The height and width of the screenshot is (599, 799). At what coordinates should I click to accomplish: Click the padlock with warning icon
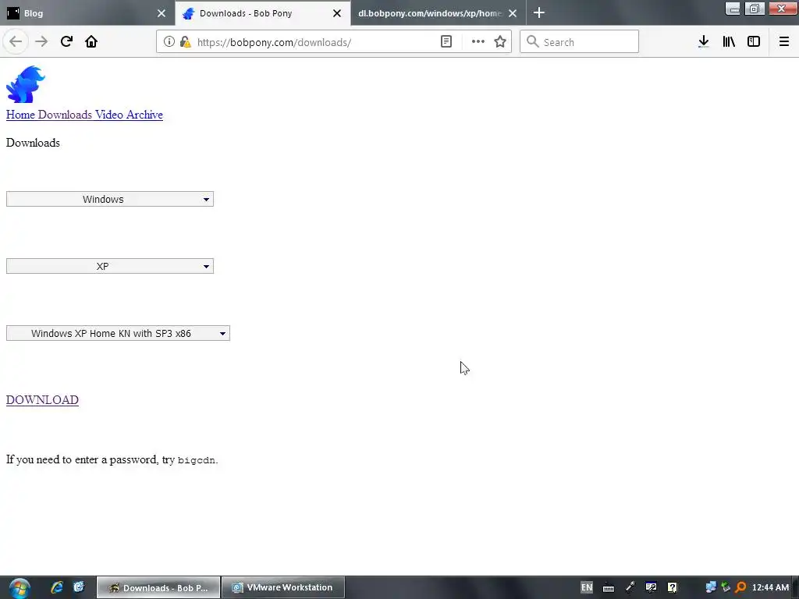[186, 42]
